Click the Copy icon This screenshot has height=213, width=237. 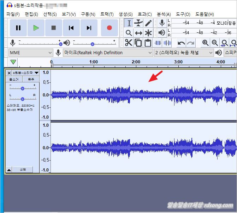pyautogui.click(x=138, y=43)
